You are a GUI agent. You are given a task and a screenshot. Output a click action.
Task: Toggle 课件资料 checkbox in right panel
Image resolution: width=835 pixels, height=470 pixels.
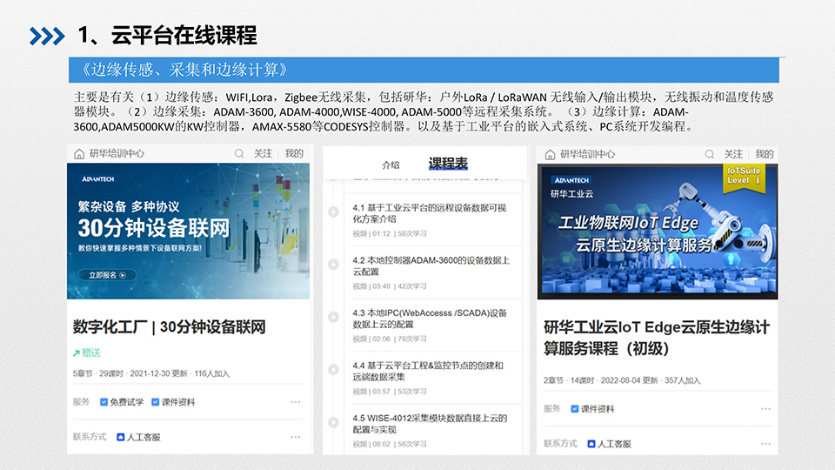point(575,408)
